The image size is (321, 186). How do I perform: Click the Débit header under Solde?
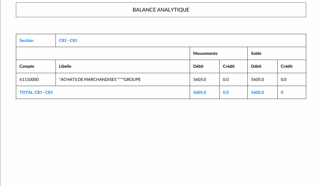[x=256, y=66]
